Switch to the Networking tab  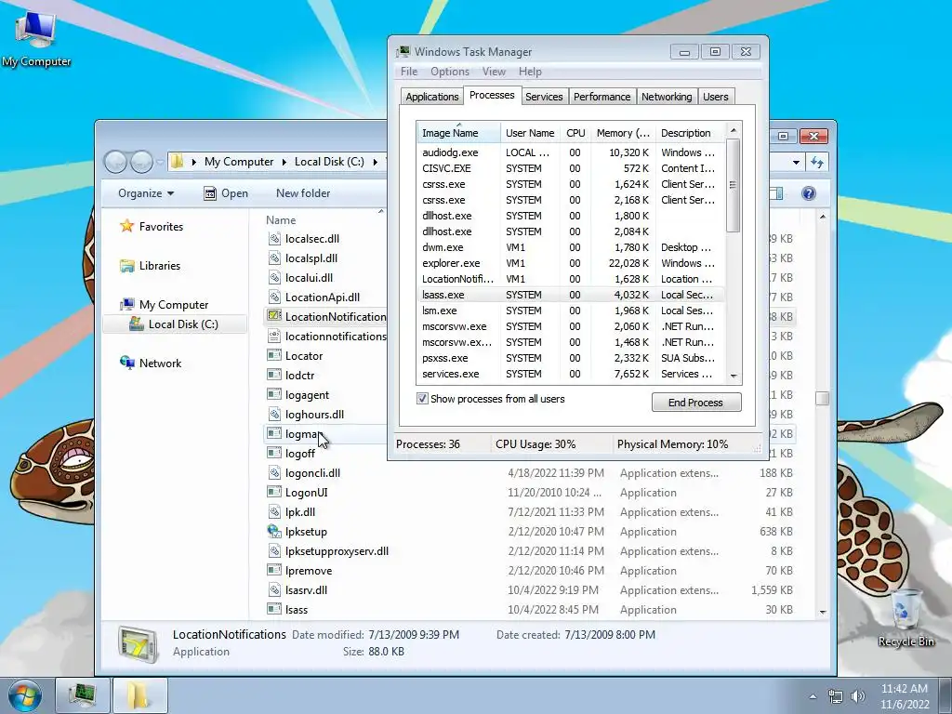click(x=666, y=97)
